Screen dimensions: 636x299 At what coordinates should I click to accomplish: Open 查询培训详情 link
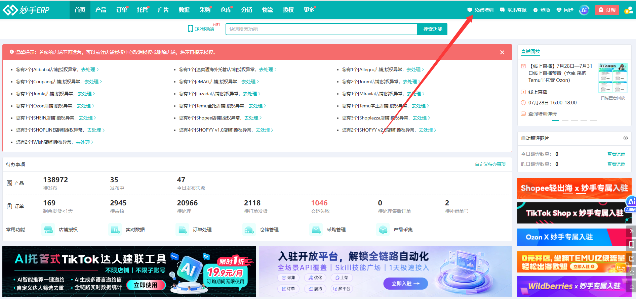(x=543, y=114)
